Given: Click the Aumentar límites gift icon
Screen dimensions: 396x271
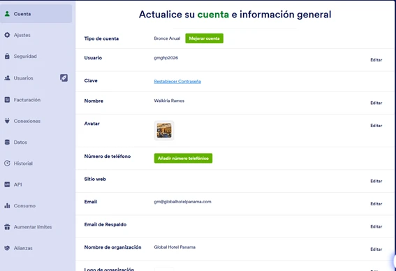Looking at the screenshot, I should 7,227.
